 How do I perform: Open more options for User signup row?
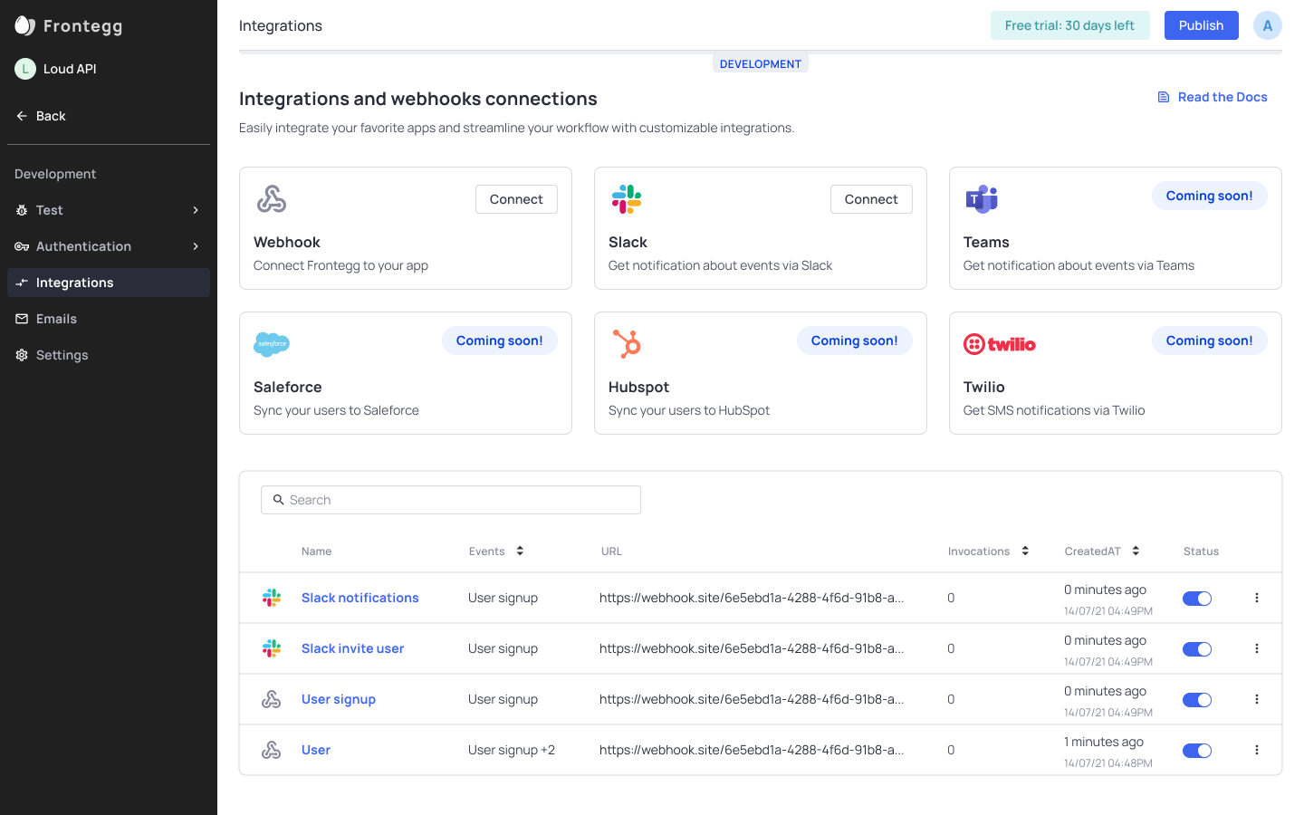coord(1257,699)
